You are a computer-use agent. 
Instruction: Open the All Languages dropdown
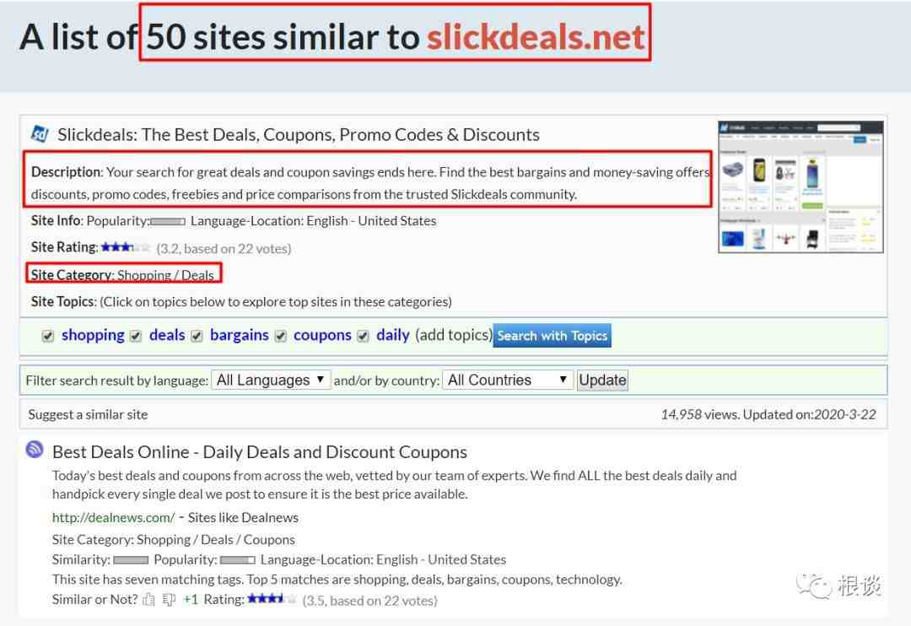click(271, 380)
